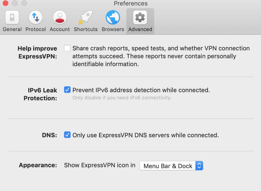Image resolution: width=261 pixels, height=191 pixels.
Task: Click the General tab label
Action: 12,29
